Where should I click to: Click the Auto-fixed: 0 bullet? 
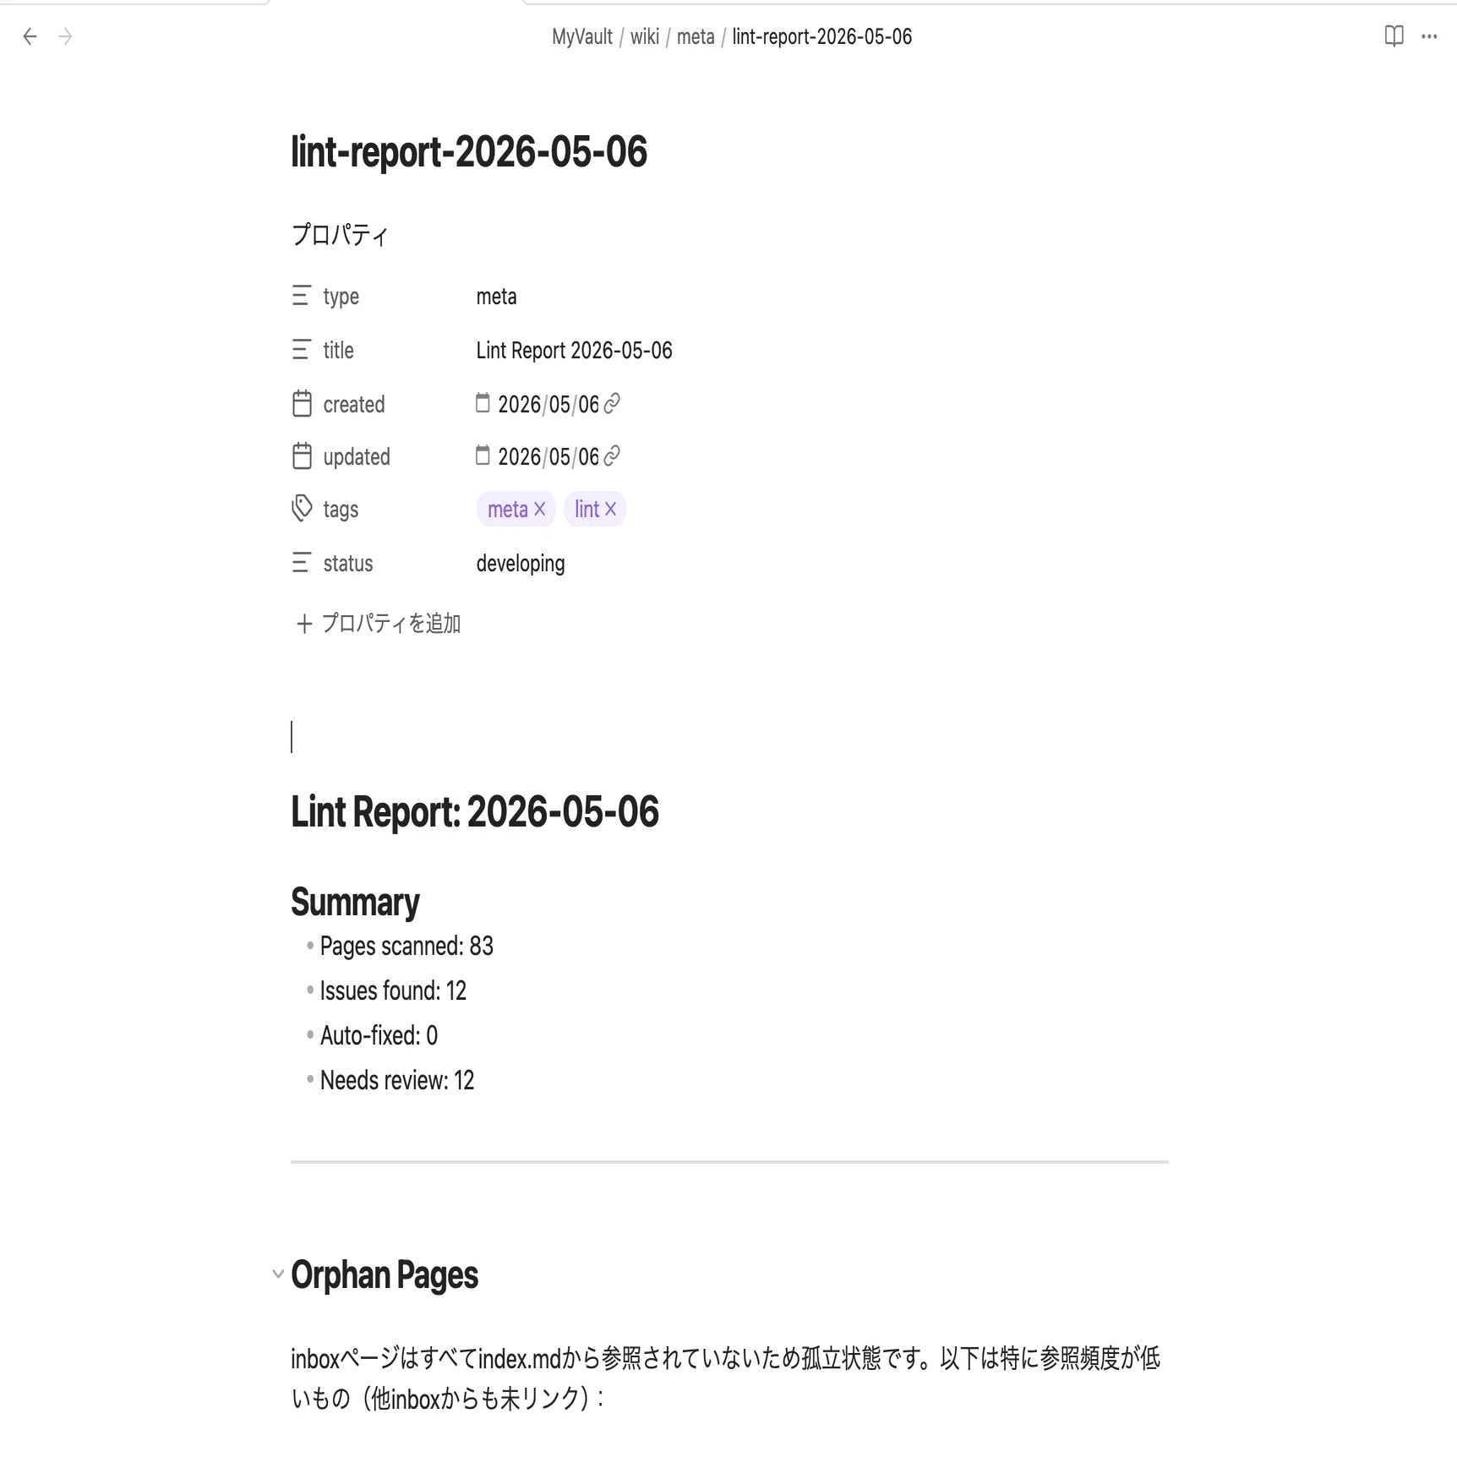click(x=379, y=1035)
